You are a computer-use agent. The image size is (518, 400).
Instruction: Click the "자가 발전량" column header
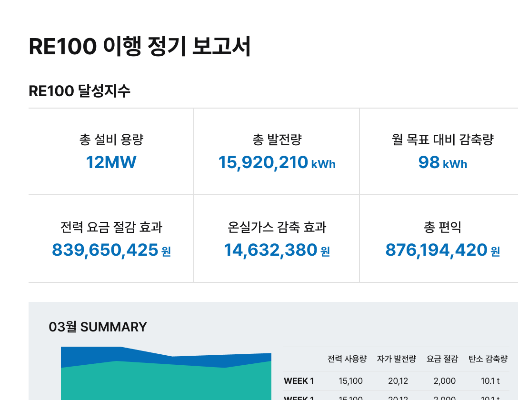[x=397, y=359]
